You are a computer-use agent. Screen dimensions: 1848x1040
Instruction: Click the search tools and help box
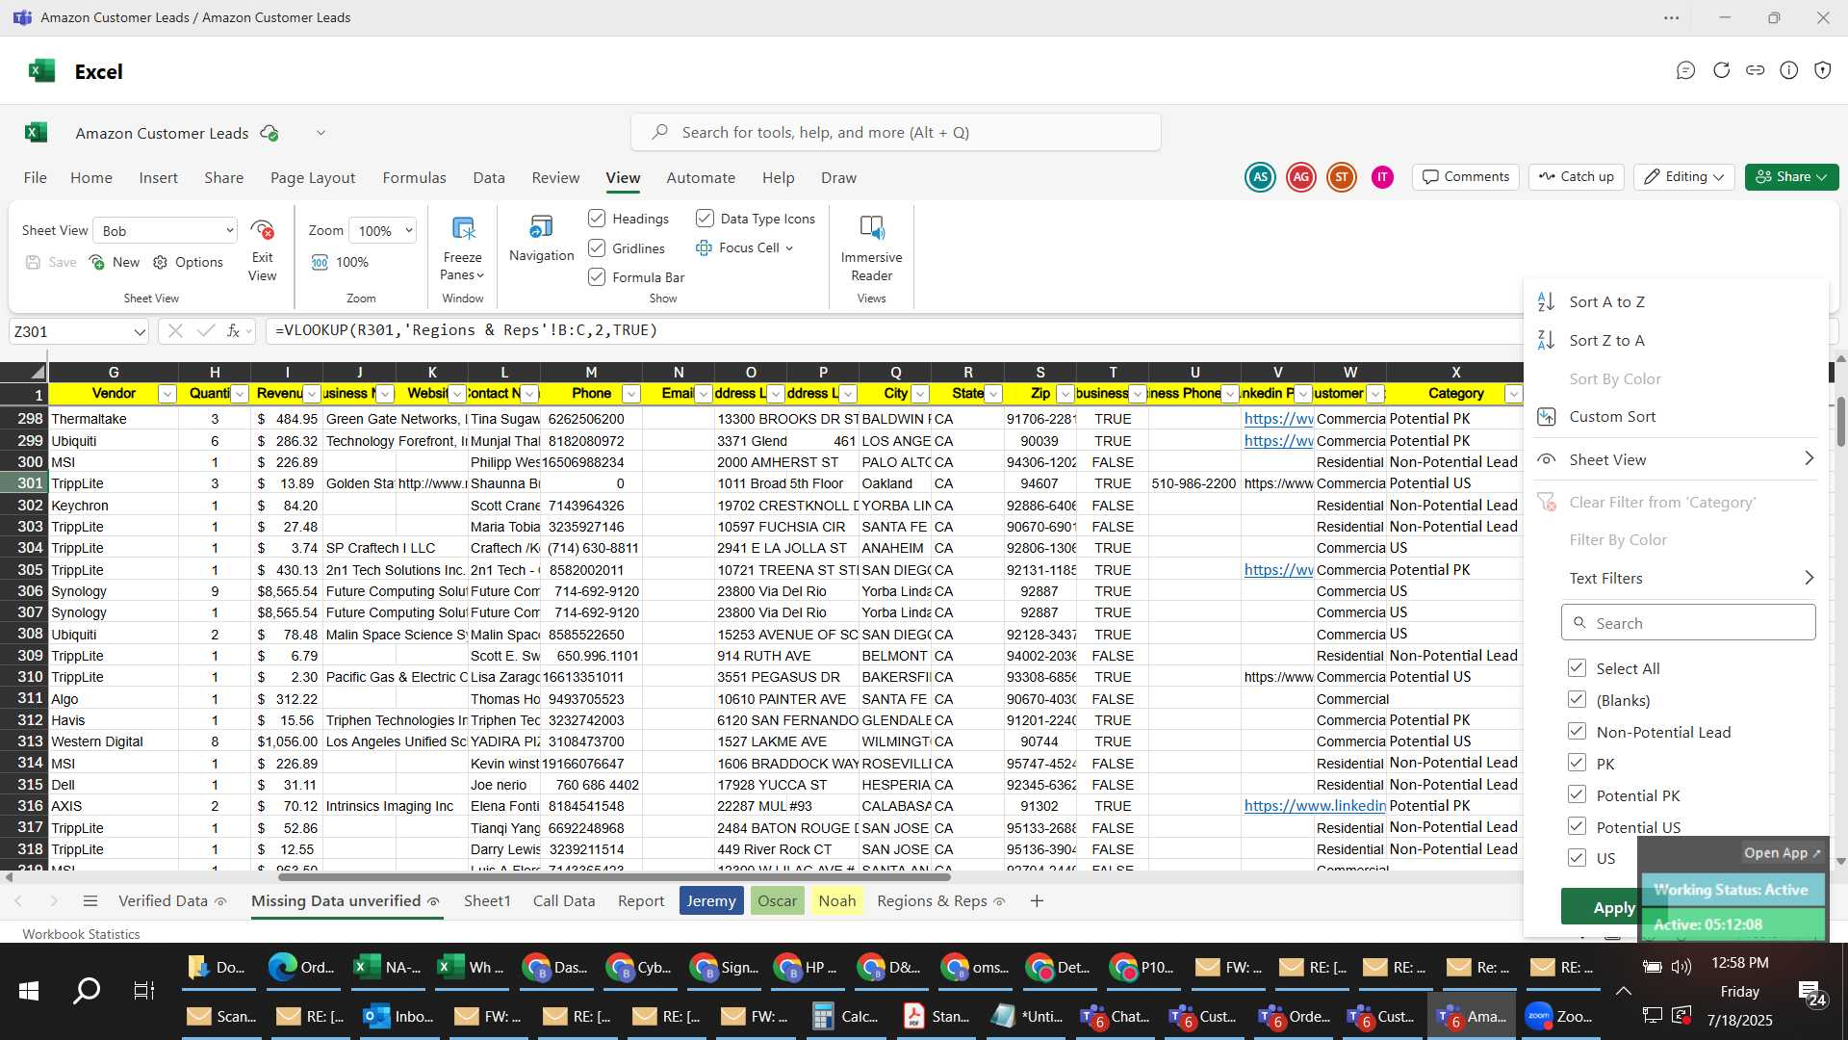895,132
